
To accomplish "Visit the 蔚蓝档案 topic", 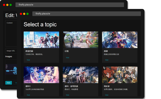I will 28,60.
